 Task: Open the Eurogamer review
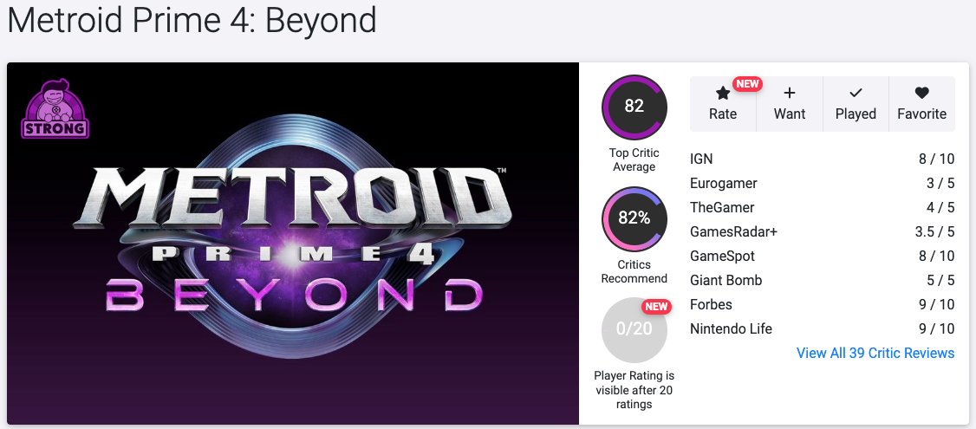723,183
